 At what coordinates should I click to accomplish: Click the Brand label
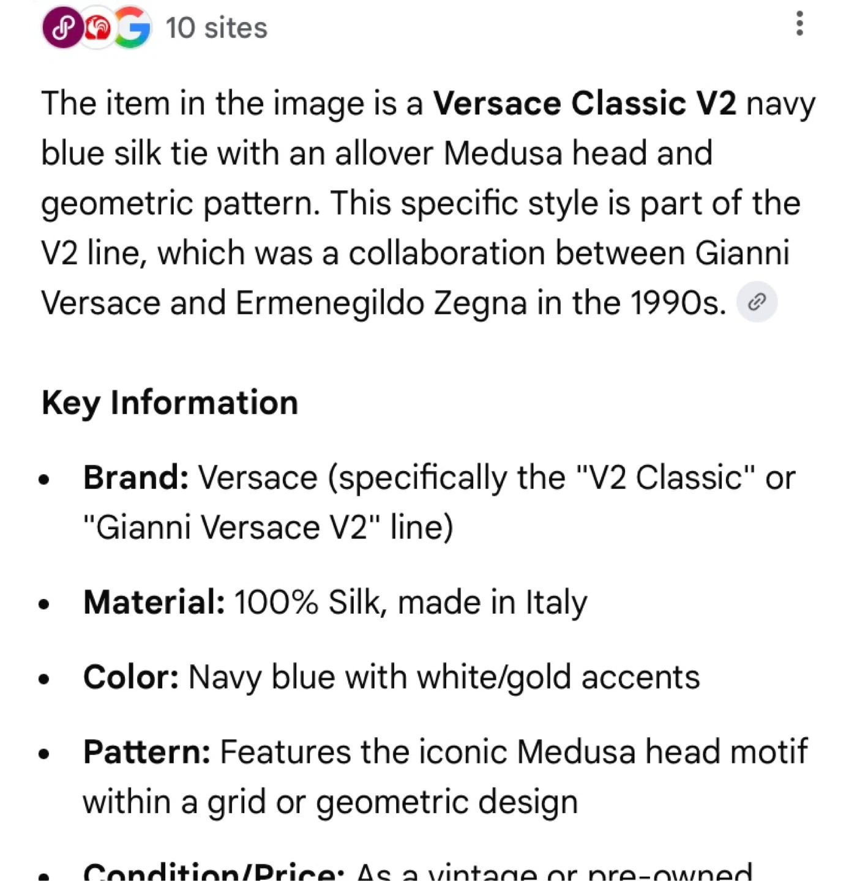136,477
